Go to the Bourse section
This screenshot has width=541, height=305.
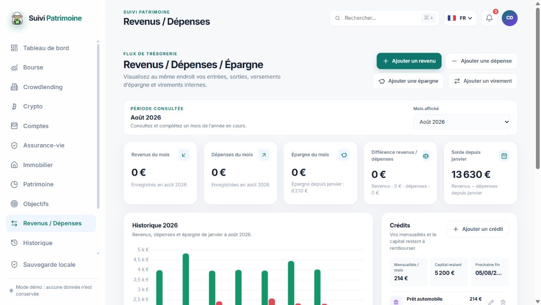tap(51, 67)
